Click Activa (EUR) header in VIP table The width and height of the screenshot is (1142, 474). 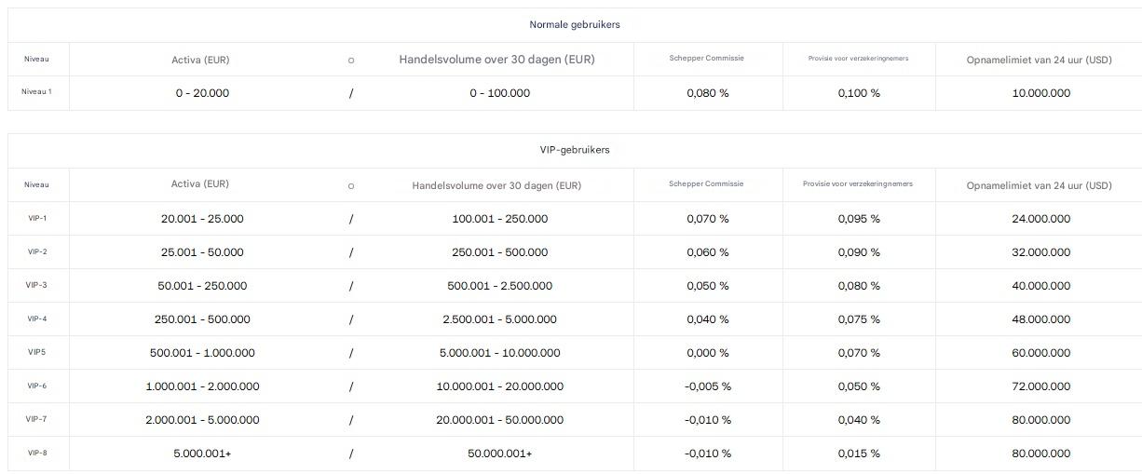point(200,184)
